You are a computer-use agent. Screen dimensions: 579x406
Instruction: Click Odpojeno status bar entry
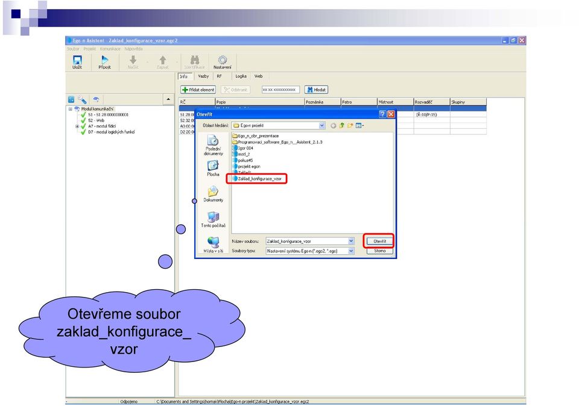tap(128, 402)
